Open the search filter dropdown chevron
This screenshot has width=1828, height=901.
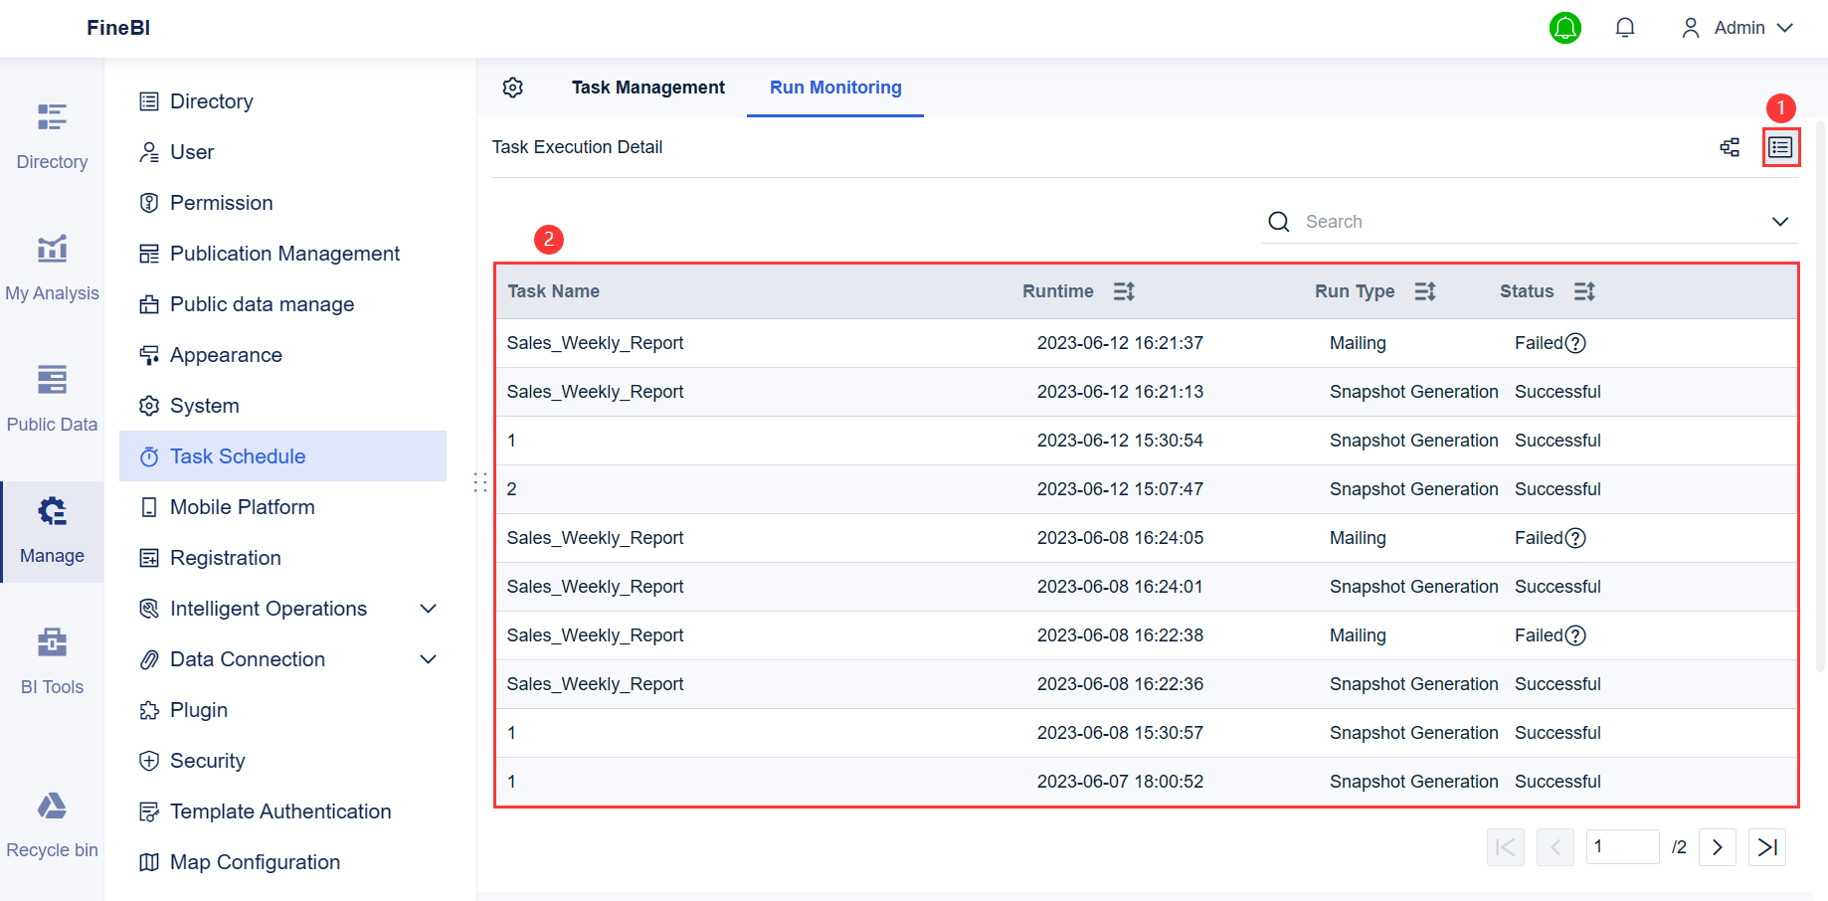click(x=1780, y=221)
